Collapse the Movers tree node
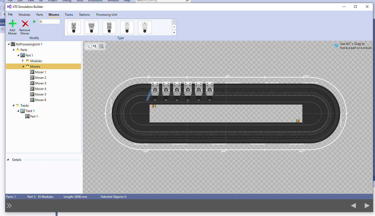Viewport: 375px width, 216px height. (x=23, y=66)
